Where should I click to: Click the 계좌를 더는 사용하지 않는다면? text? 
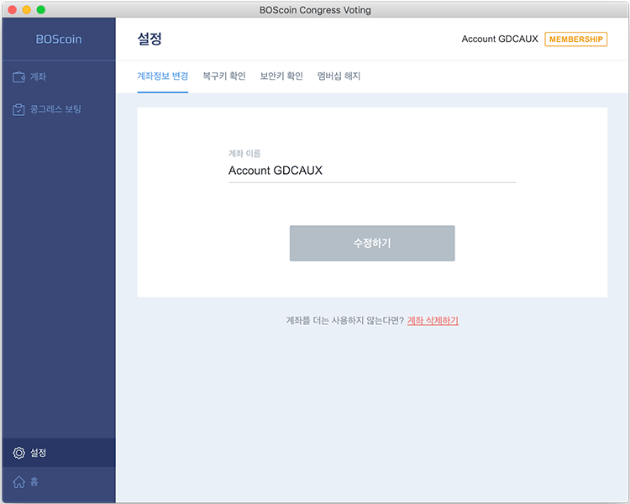344,320
